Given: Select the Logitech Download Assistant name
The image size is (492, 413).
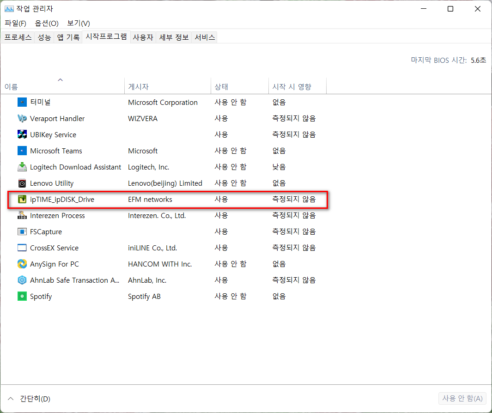Looking at the screenshot, I should 76,167.
